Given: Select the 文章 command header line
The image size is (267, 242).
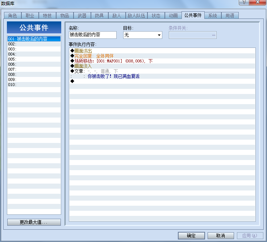Looking at the screenshot, I should [162, 71].
